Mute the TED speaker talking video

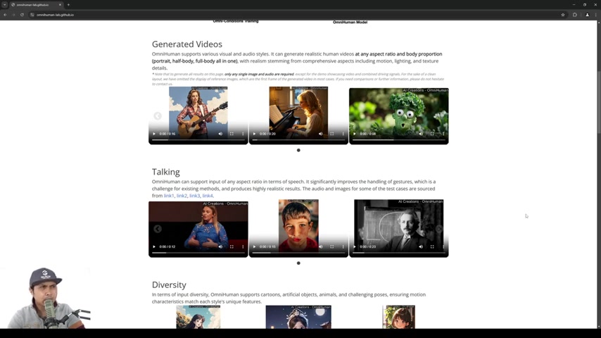click(x=220, y=246)
